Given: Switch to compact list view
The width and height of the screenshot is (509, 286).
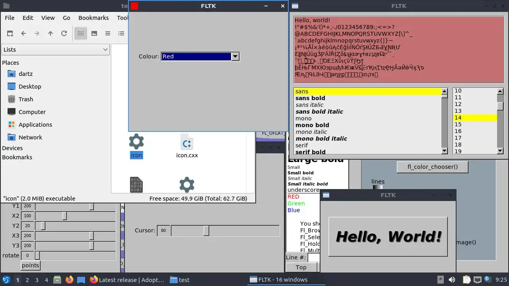Looking at the screenshot, I should pos(108,33).
